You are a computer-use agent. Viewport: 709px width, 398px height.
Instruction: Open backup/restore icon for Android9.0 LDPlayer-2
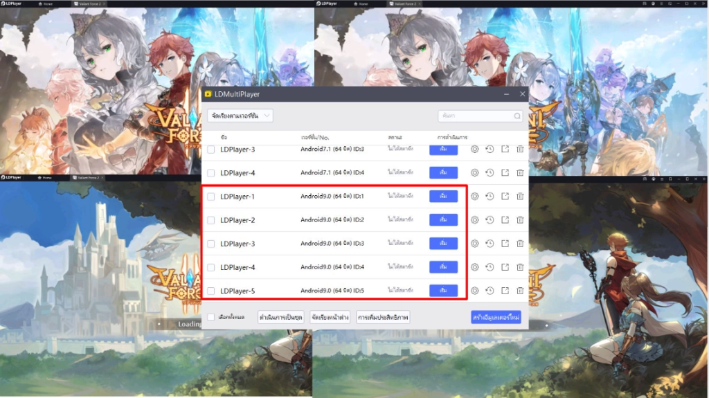click(x=490, y=220)
